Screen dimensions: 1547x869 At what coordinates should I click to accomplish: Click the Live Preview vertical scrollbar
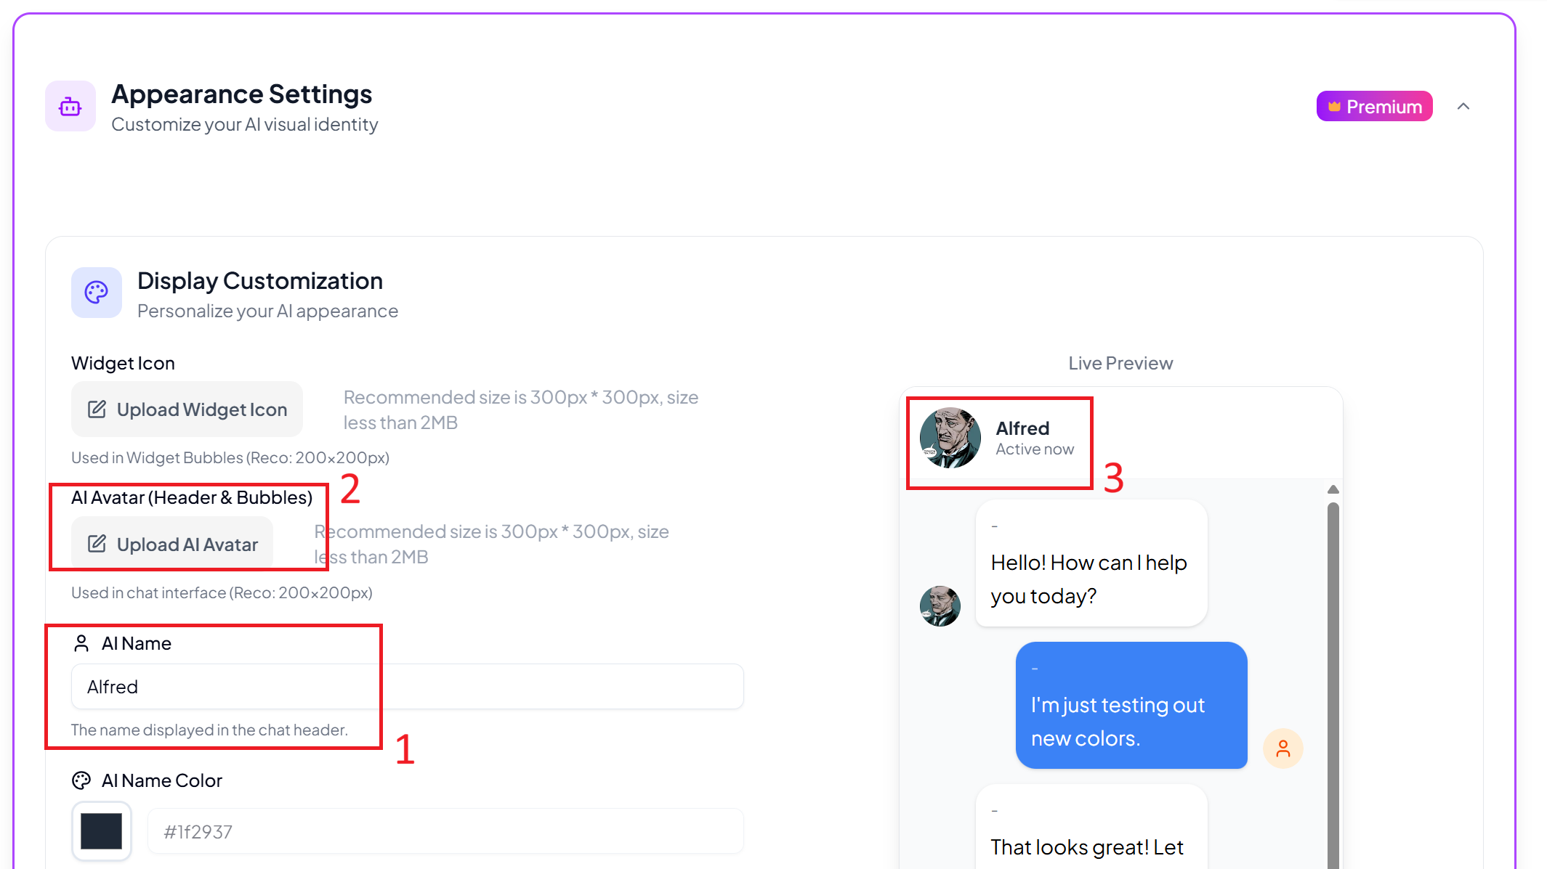pyautogui.click(x=1333, y=653)
